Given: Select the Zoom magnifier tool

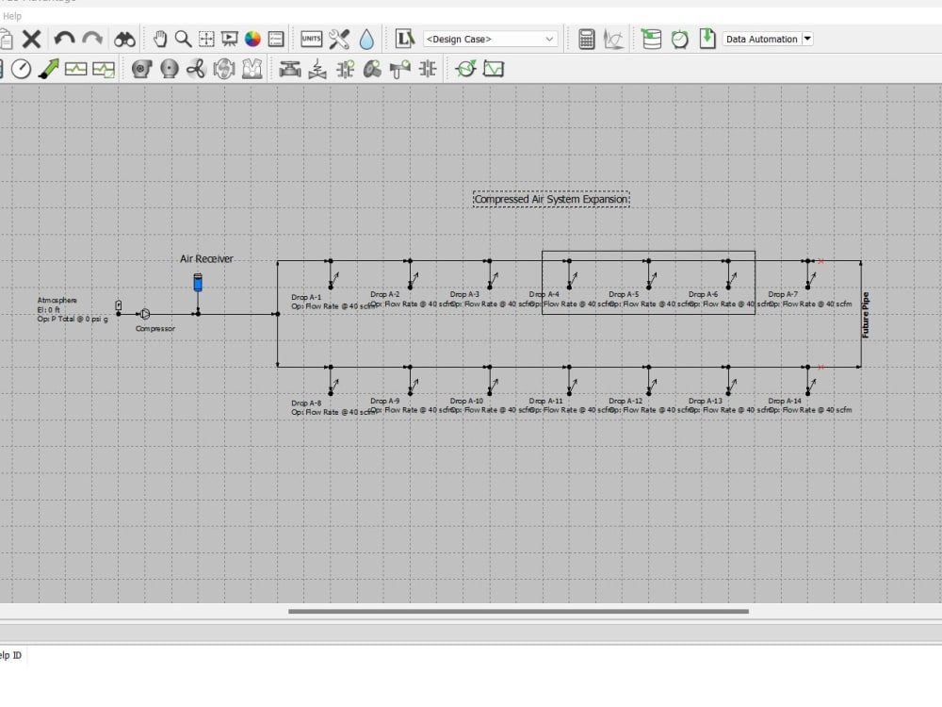Looking at the screenshot, I should pyautogui.click(x=182, y=39).
